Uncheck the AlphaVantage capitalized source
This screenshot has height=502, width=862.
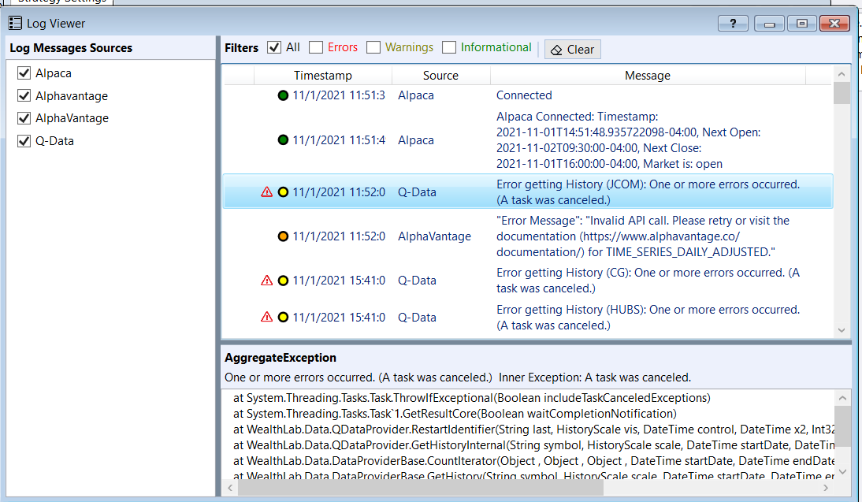(24, 118)
